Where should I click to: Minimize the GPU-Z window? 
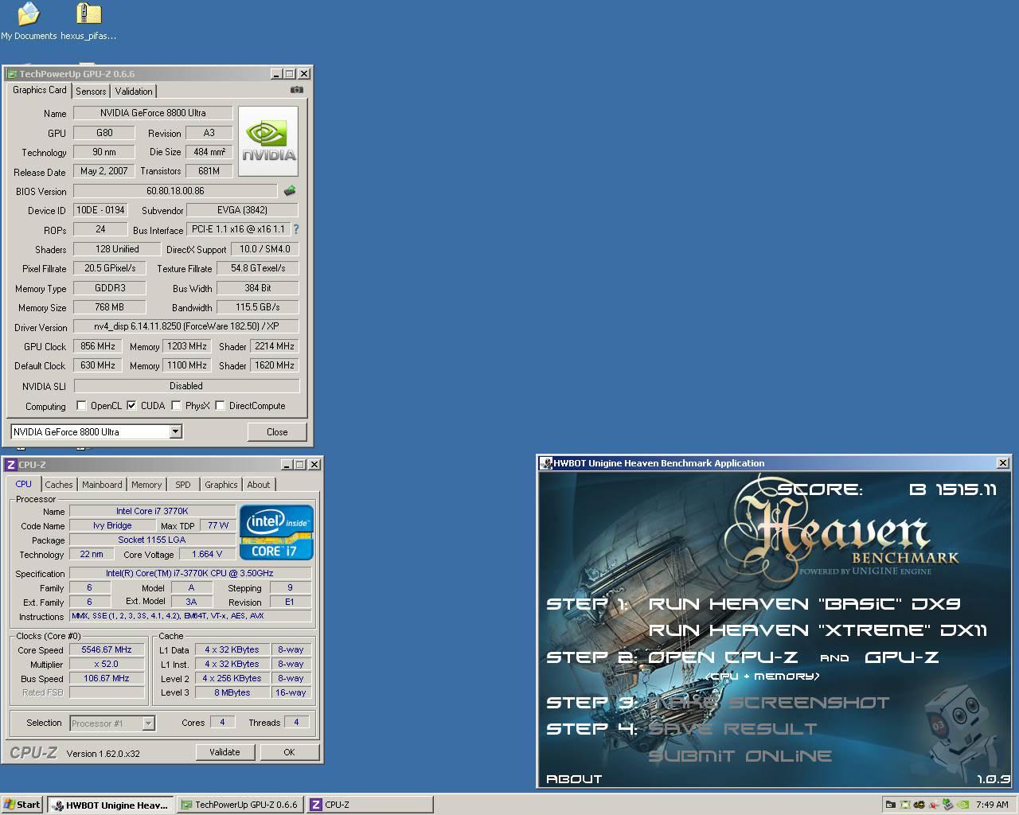click(x=276, y=73)
